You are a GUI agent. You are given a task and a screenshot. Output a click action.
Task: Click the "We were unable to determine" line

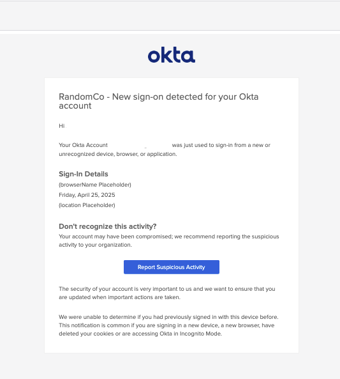coord(168,317)
